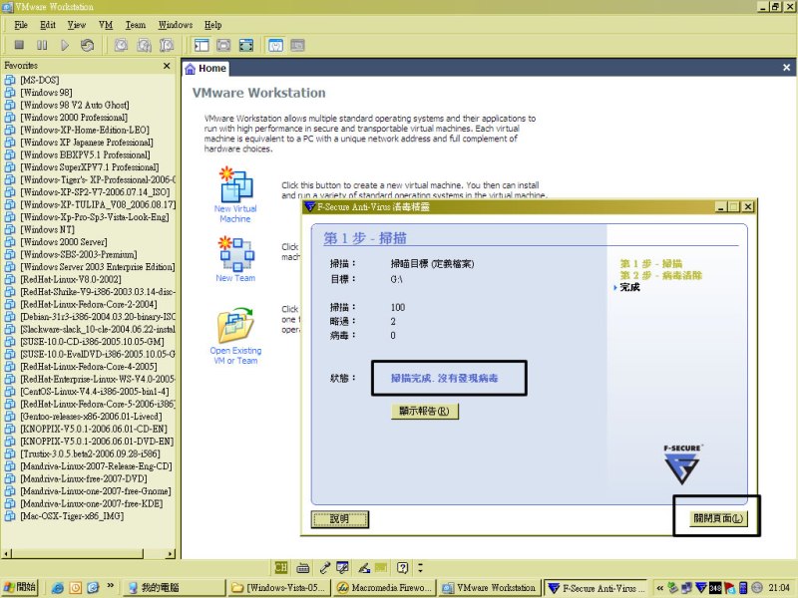Viewport: 798px width, 598px height.
Task: Click the Internet Explorer quick launch icon
Action: point(57,588)
